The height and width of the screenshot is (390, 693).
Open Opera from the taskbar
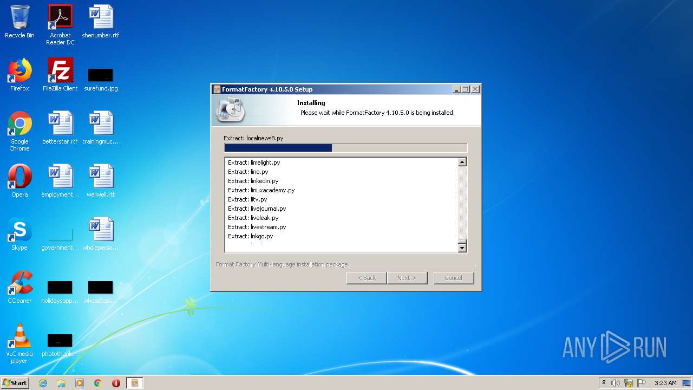coord(116,383)
